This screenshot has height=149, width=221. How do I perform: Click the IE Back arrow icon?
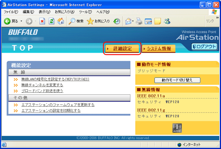tap(7, 21)
